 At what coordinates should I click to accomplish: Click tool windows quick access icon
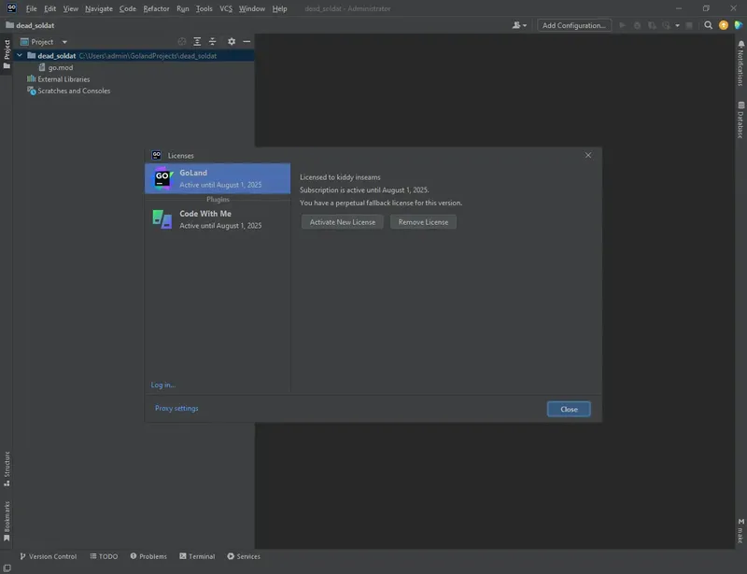coord(7,567)
